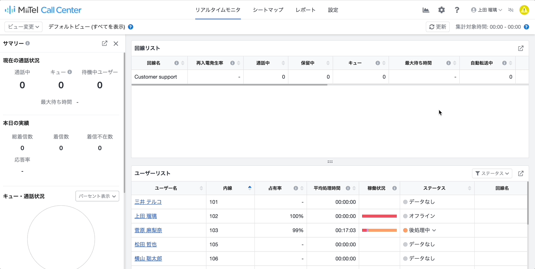The height and width of the screenshot is (269, 535).
Task: Open the 上田 瑠璃 account menu
Action: pyautogui.click(x=487, y=10)
